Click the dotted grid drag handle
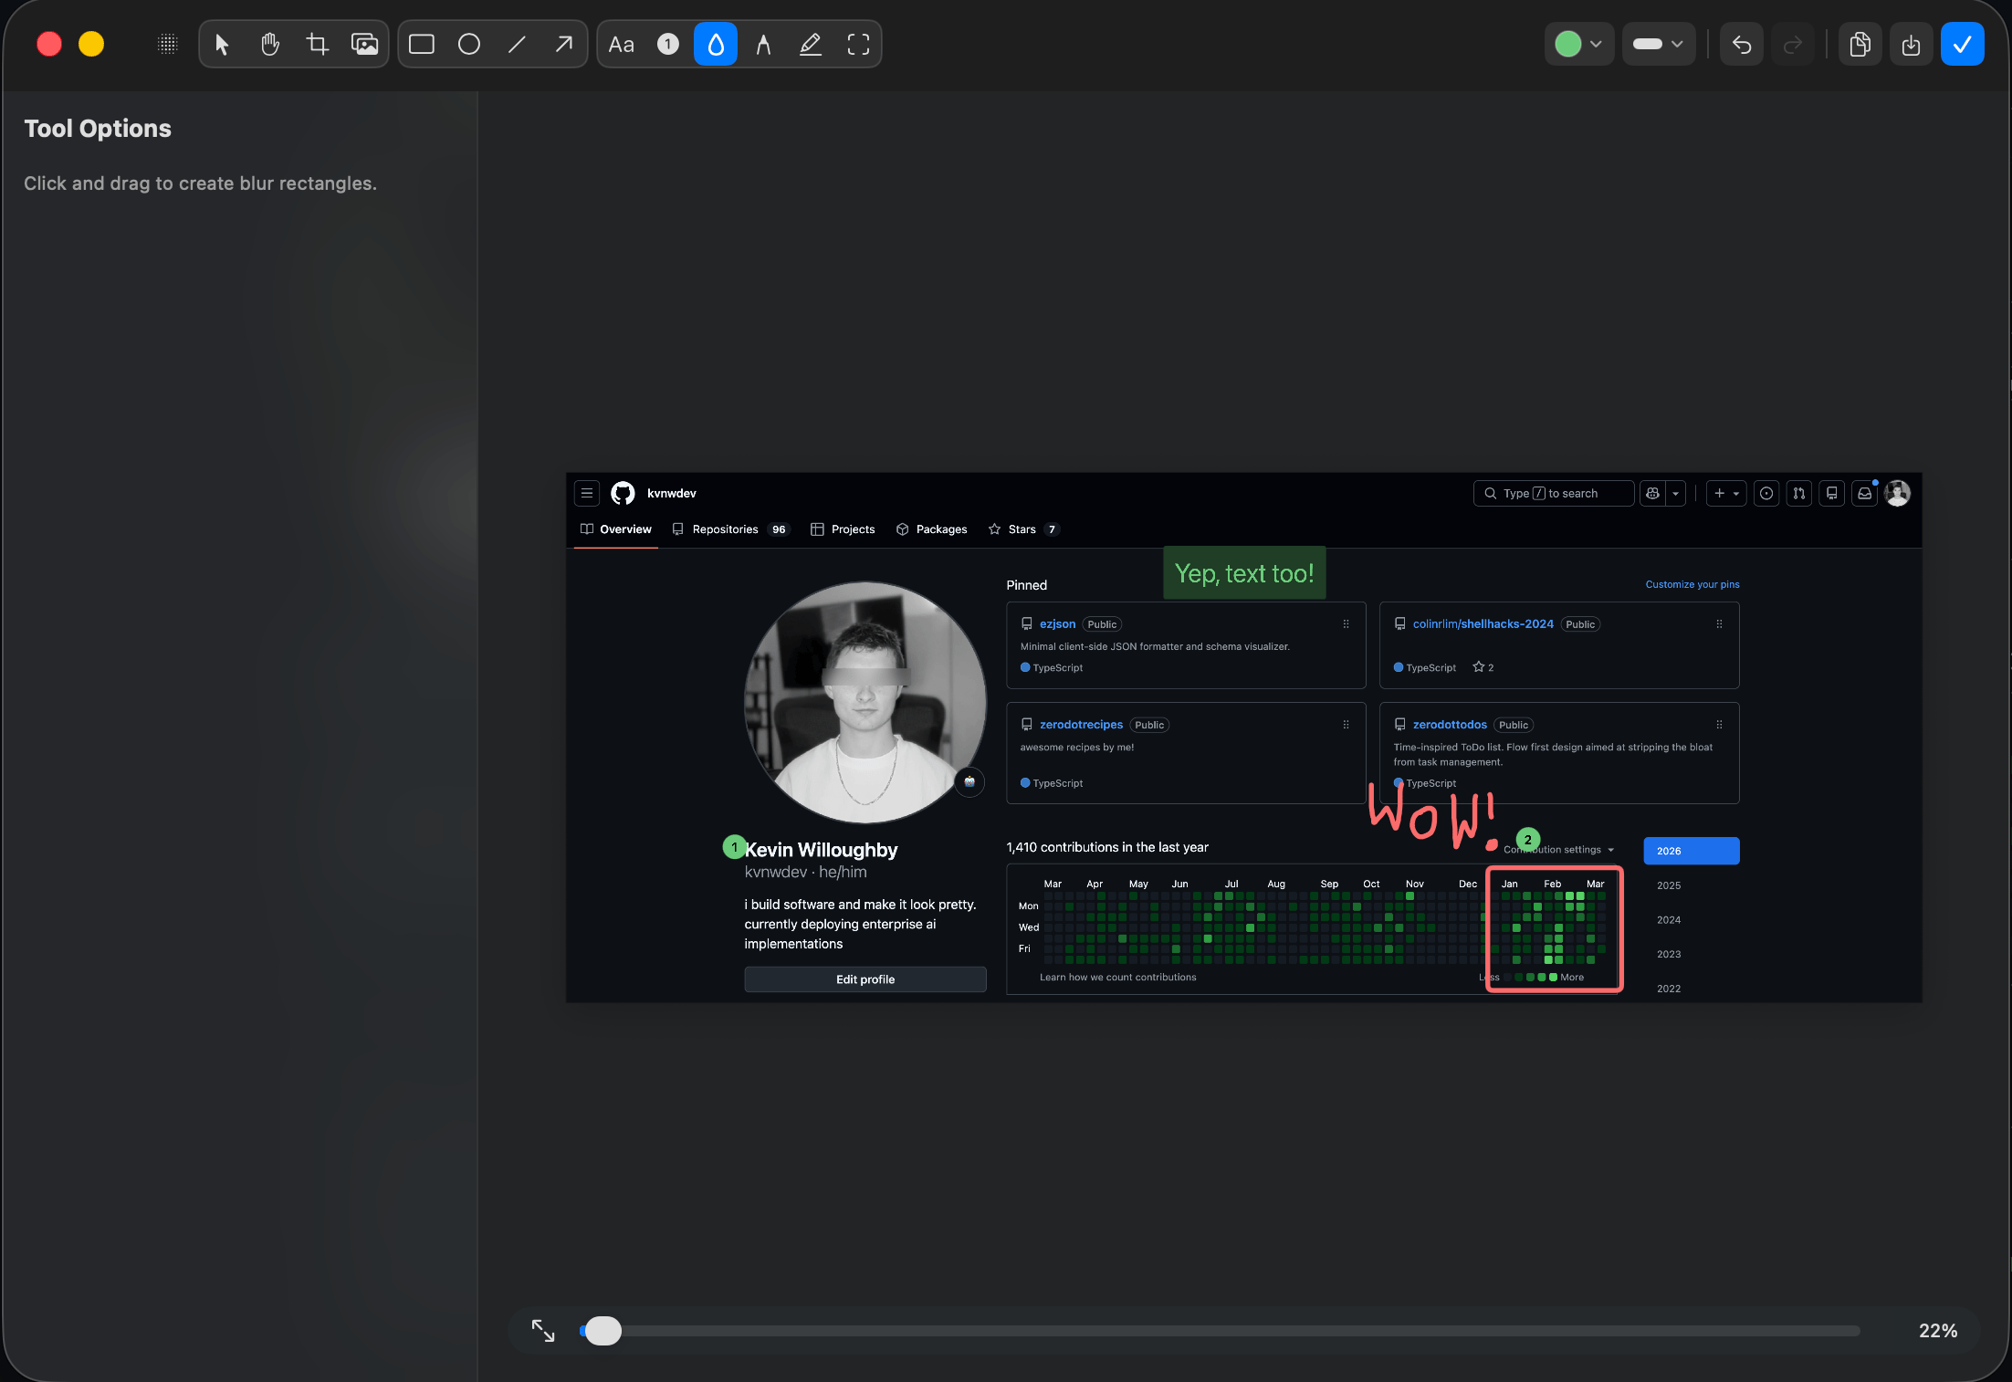Screen dimensions: 2012x1382 tap(167, 44)
